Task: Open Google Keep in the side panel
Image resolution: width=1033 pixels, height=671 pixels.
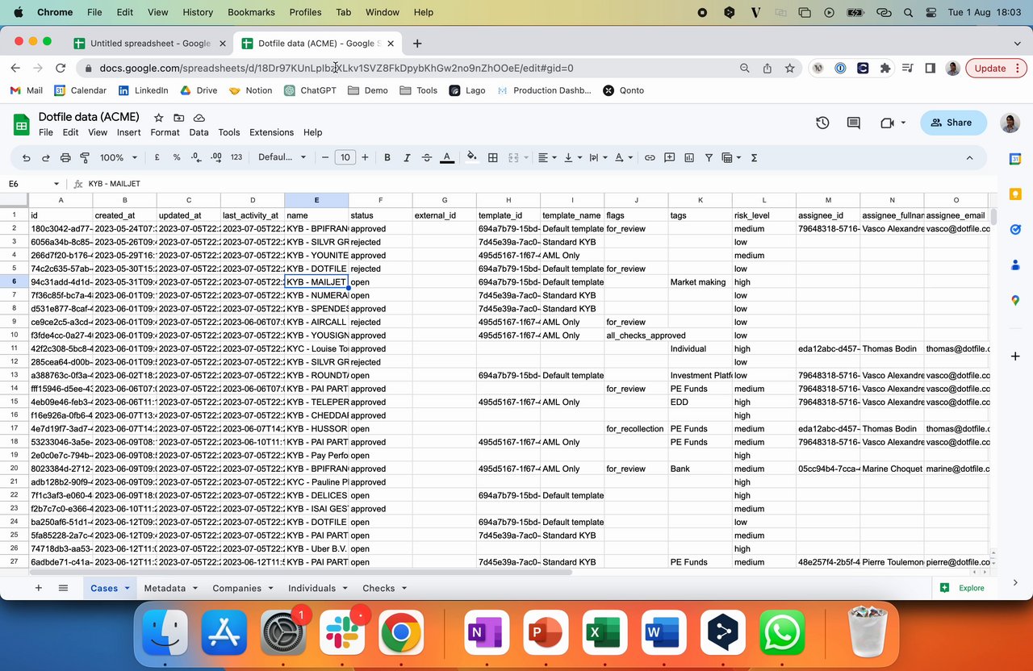Action: [1015, 194]
